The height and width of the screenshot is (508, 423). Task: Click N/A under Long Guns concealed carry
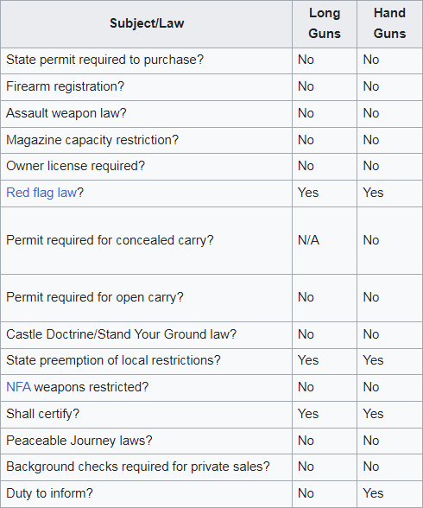pos(308,240)
